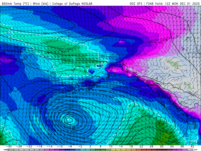Click the 1170 contour label near the low center
Image resolution: width=201 pixels, height=151 pixels.
coord(74,131)
